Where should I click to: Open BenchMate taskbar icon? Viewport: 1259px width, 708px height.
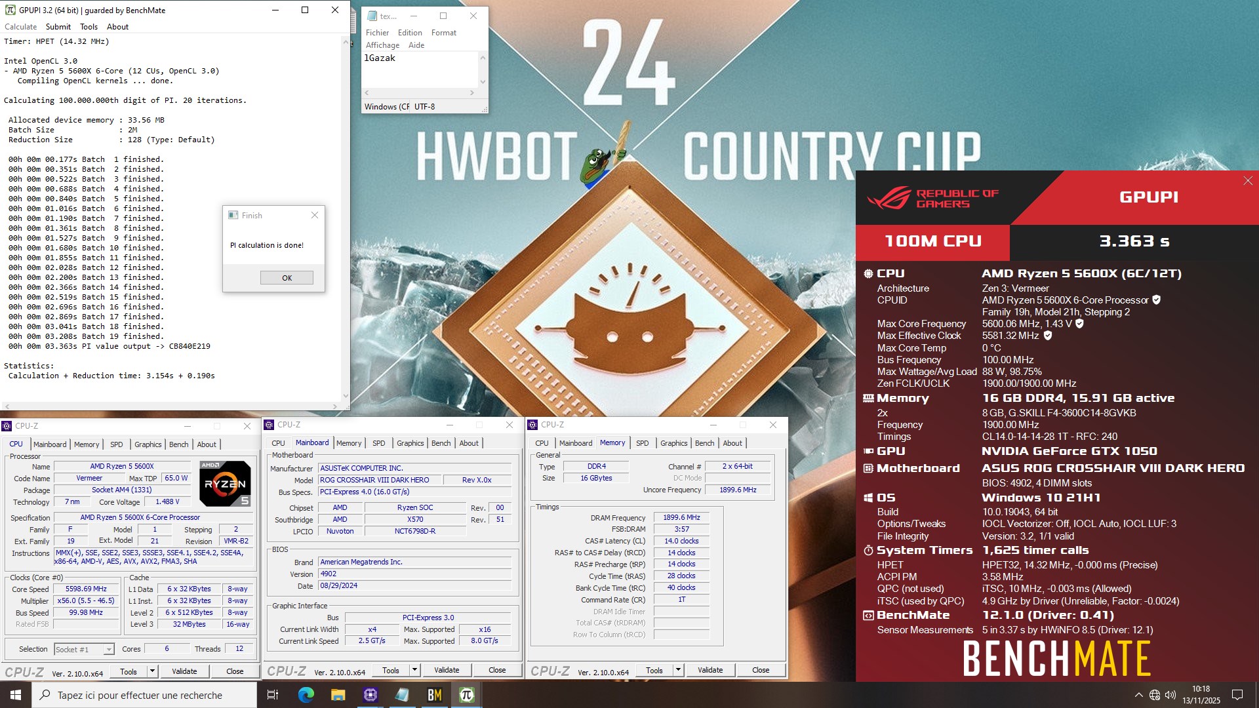[434, 695]
